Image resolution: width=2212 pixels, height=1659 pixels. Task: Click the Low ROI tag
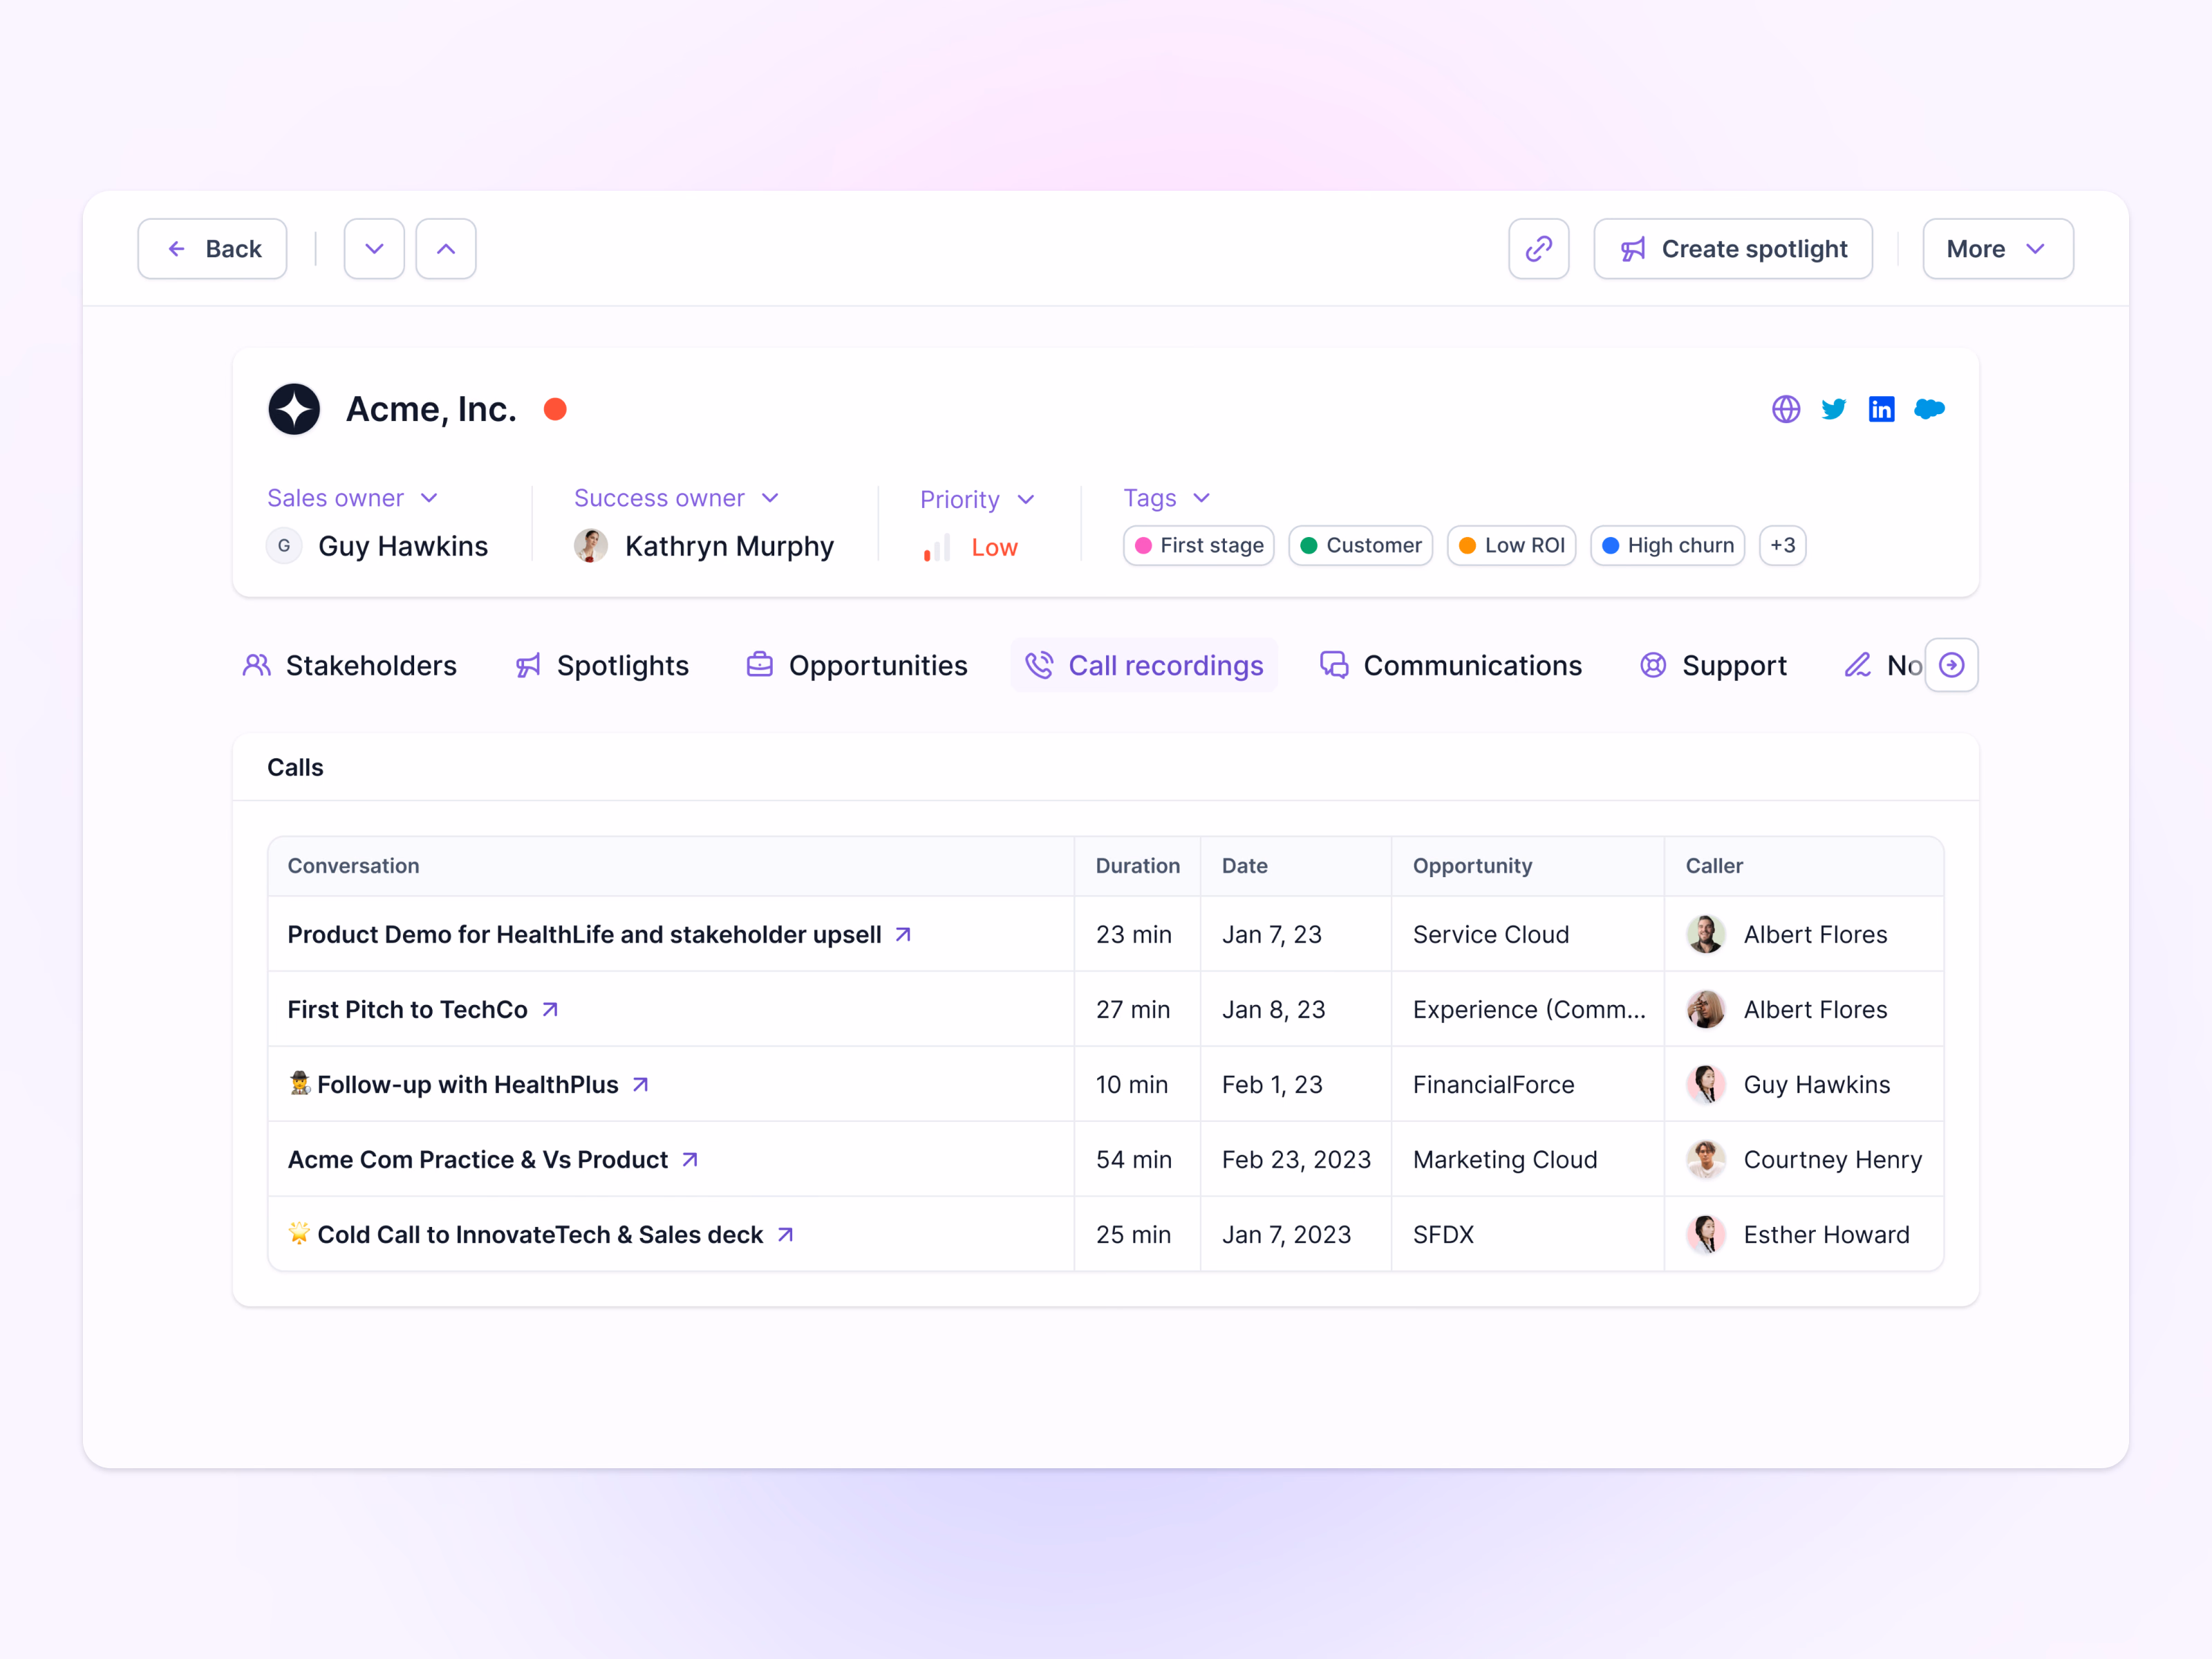pos(1511,545)
